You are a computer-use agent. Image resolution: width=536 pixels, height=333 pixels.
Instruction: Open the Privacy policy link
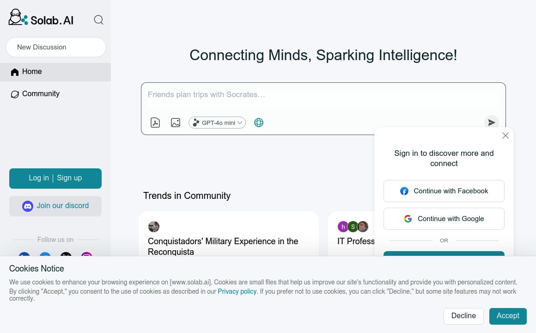pos(237,291)
